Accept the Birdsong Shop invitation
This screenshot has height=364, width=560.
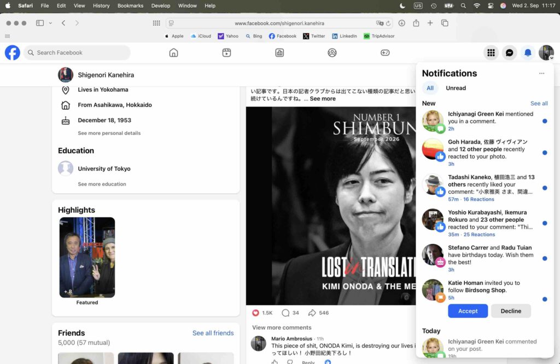click(x=468, y=311)
